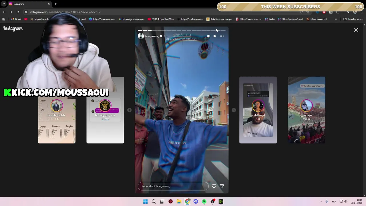Open a new browser tab
Screen dimensions: 366x206
55,4
